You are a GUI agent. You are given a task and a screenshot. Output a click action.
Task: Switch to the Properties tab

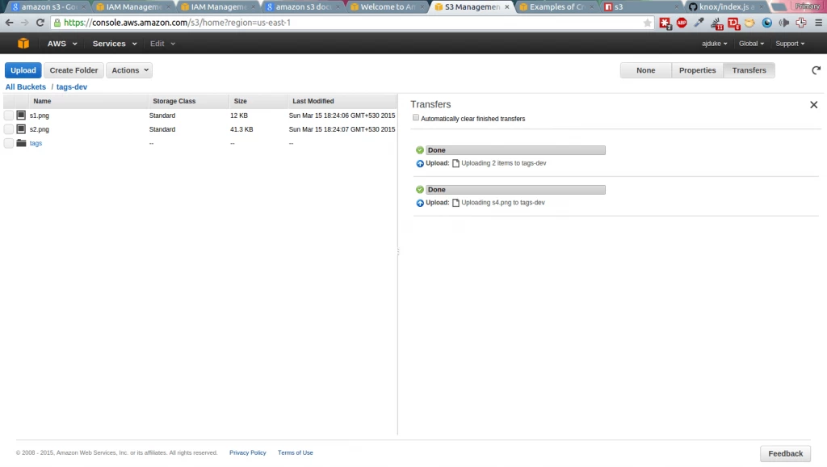(697, 70)
